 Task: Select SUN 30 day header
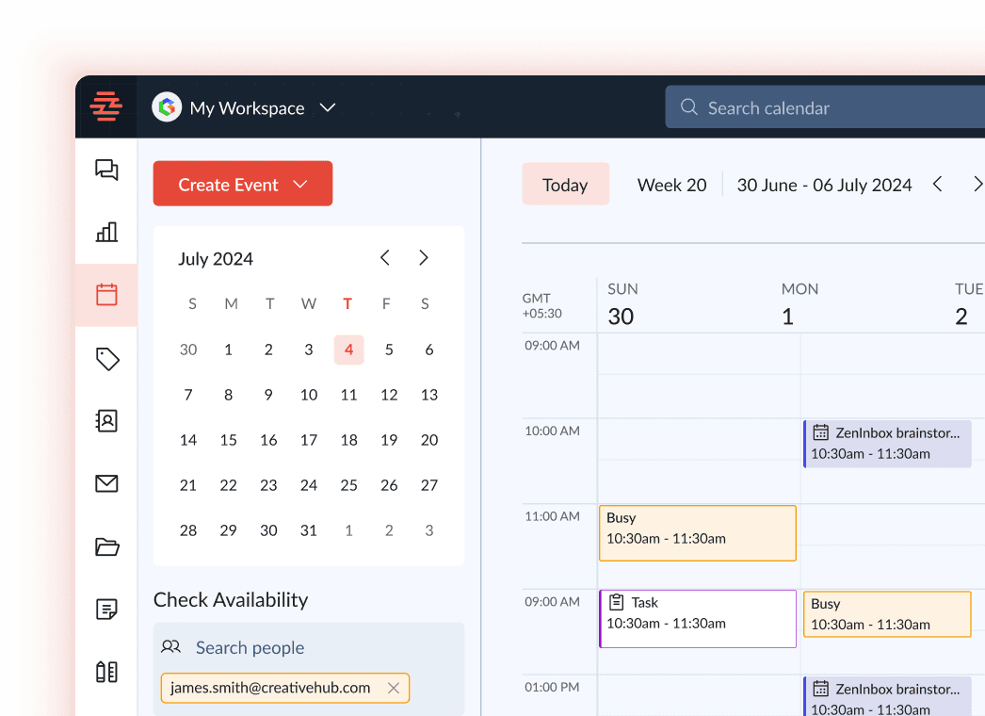pyautogui.click(x=622, y=305)
